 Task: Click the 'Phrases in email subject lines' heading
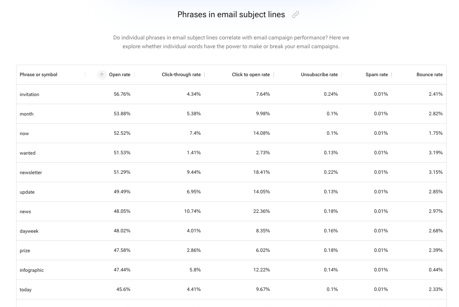(x=231, y=14)
